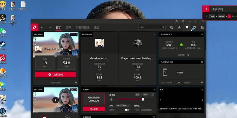
Task: Select the PlayerUnknown's Battlegrounds helmet icon
Action: click(x=137, y=43)
